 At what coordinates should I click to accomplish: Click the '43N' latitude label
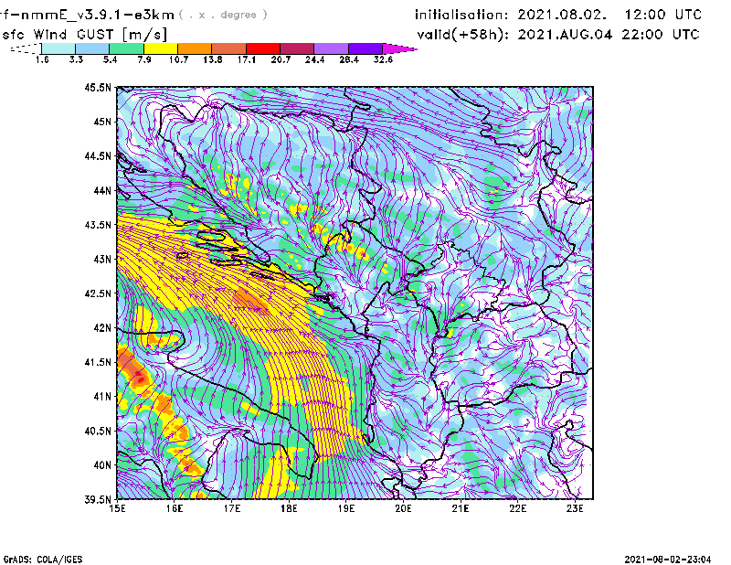102,259
